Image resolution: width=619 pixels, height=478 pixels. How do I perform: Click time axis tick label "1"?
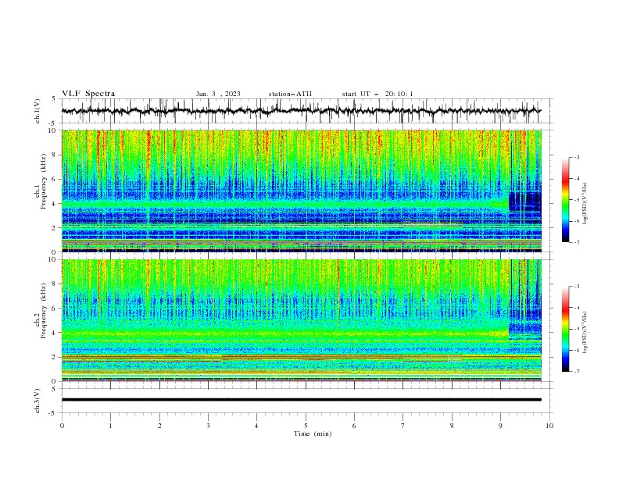point(110,426)
